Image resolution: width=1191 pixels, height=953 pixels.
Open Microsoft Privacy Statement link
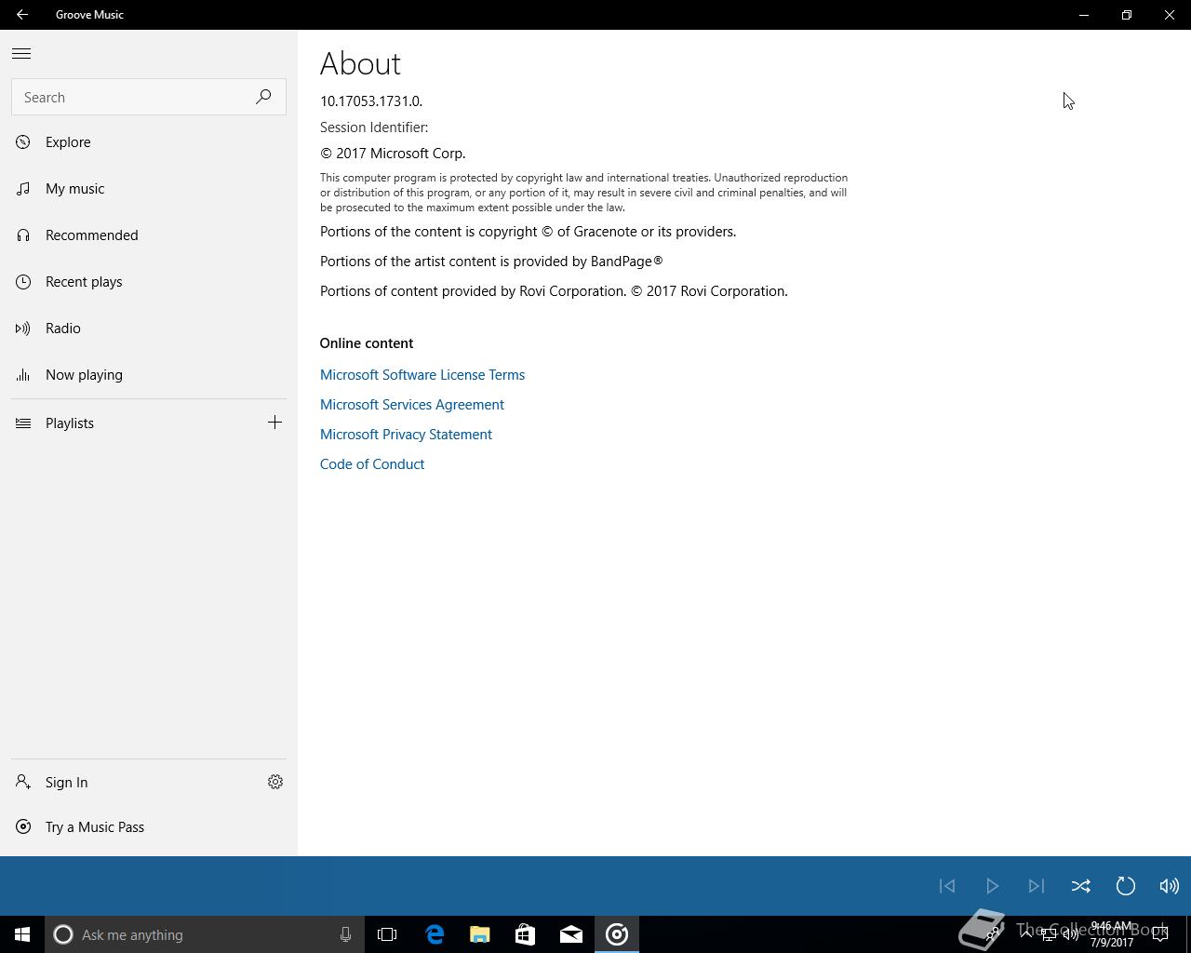click(406, 435)
